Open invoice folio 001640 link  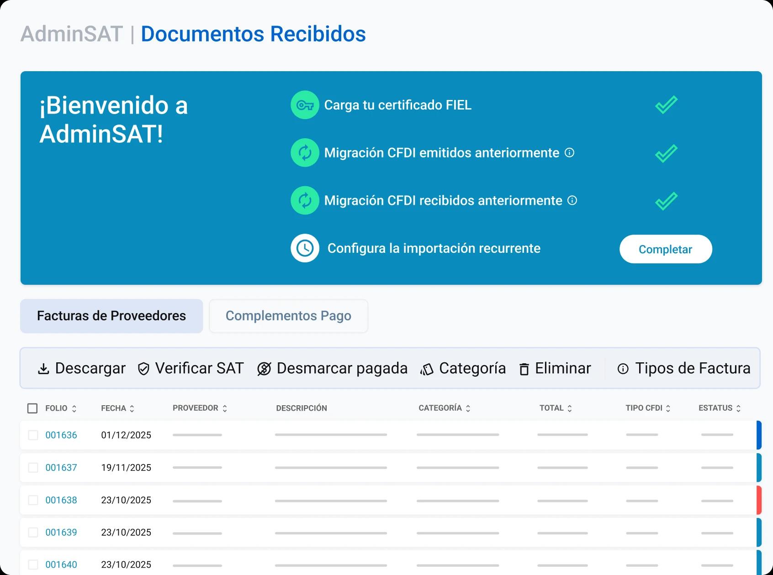coord(61,565)
